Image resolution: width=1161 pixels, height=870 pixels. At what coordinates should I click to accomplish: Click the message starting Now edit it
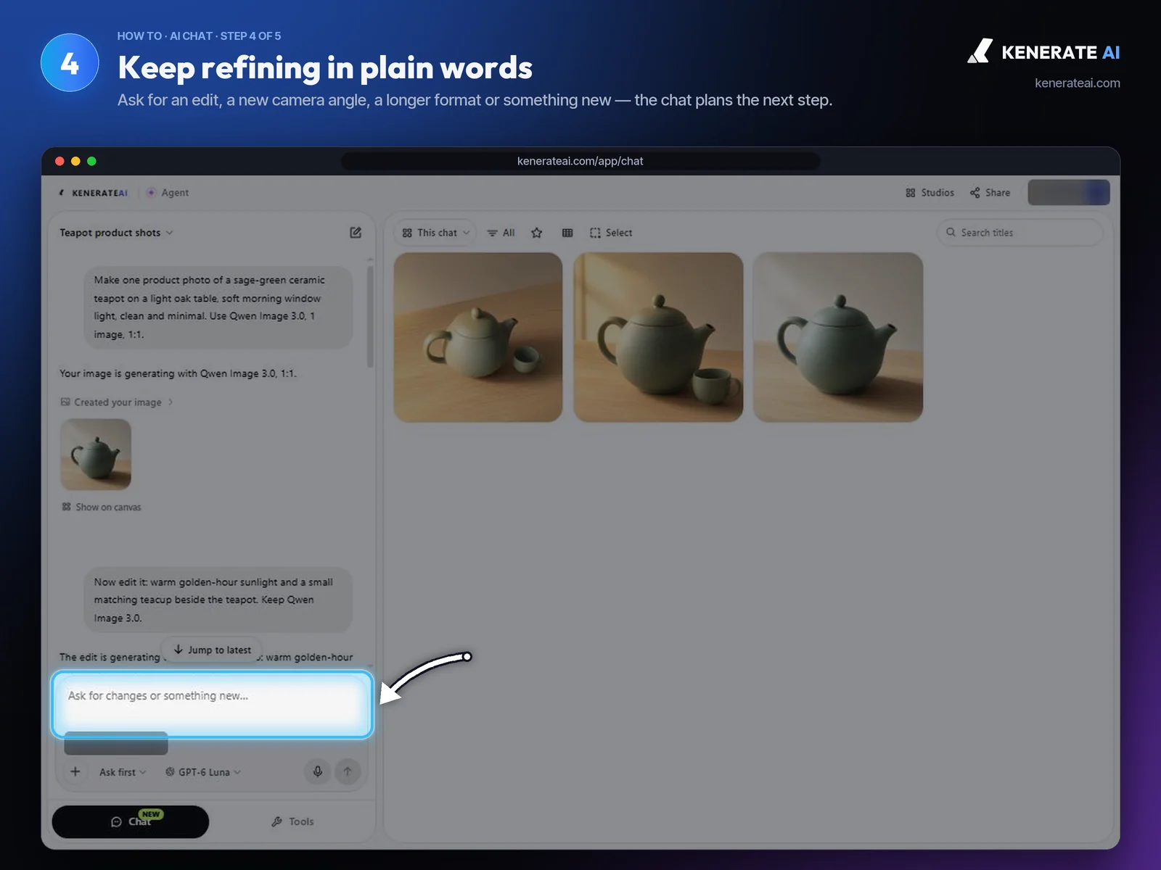[218, 600]
